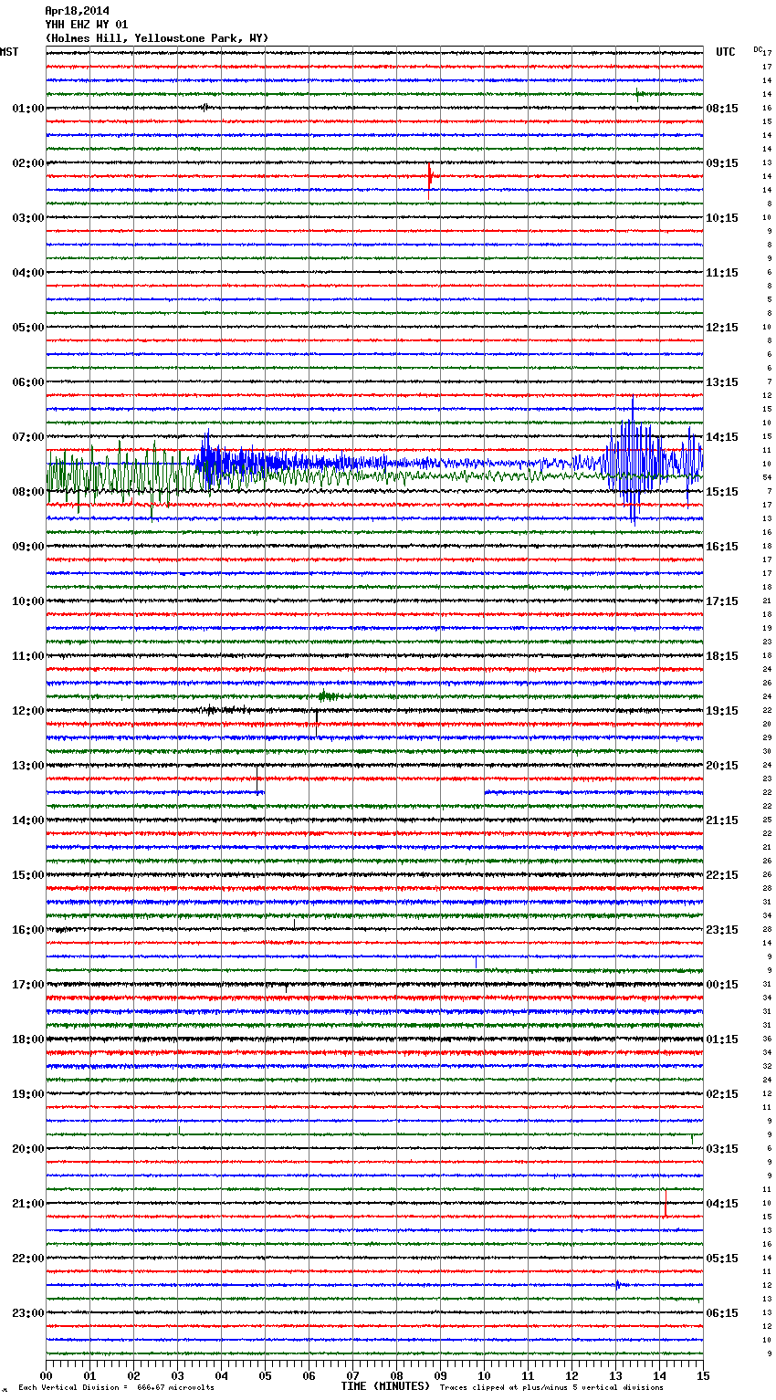The width and height of the screenshot is (776, 1400).
Task: Select the DC value 54
Action: (x=768, y=477)
